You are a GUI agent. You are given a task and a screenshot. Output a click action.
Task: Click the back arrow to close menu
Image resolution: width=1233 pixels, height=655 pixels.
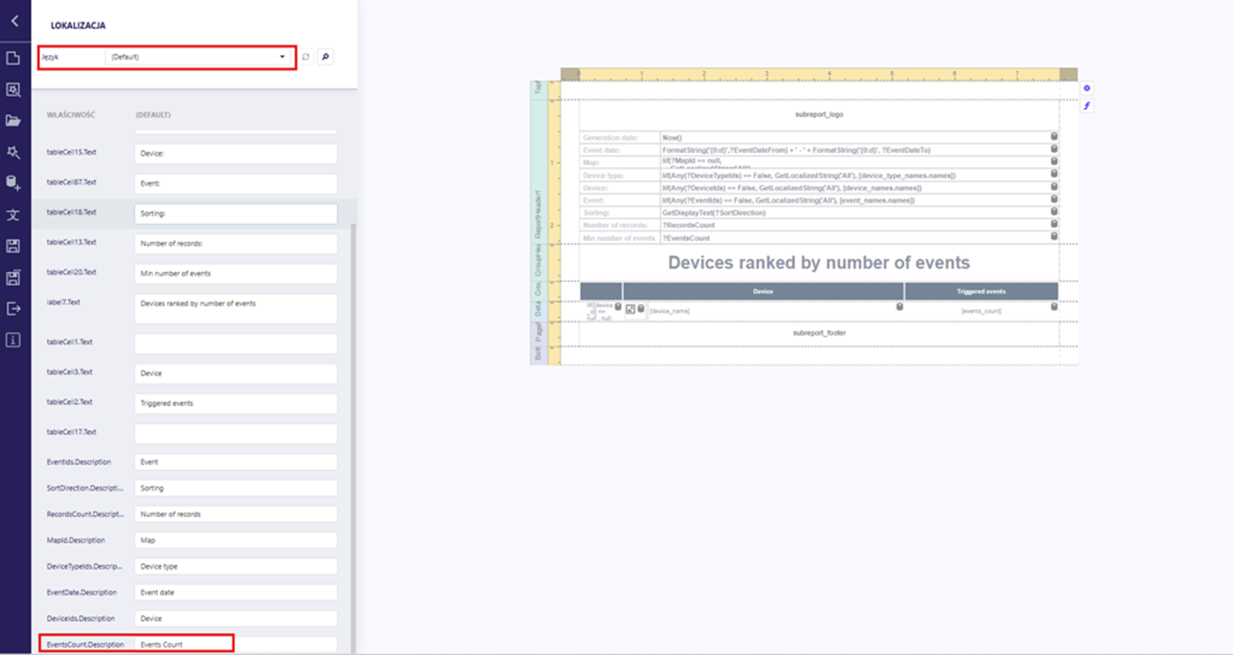point(15,21)
